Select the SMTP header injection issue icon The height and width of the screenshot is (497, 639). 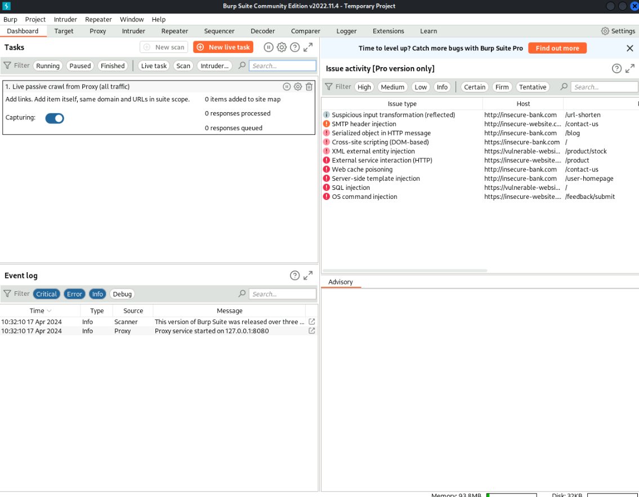(327, 123)
